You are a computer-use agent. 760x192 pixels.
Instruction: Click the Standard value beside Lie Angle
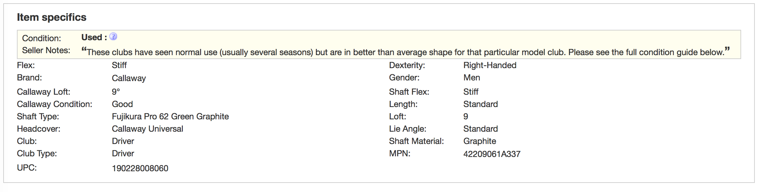pyautogui.click(x=481, y=129)
